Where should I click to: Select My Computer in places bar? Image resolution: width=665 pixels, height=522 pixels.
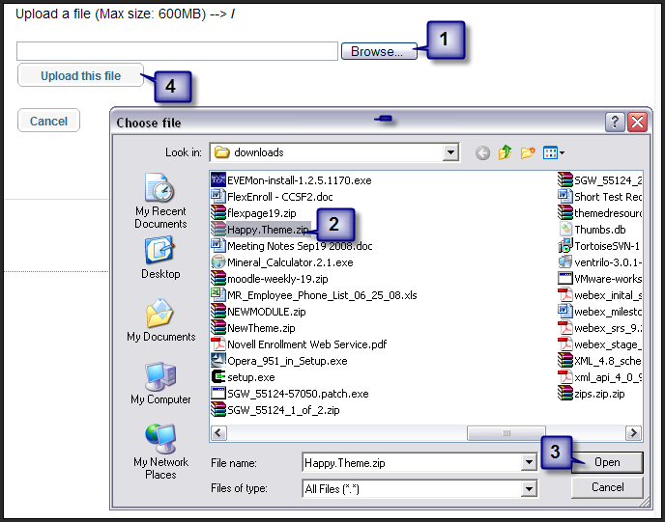[160, 383]
